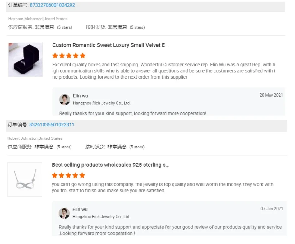
Task: Click Elin wu avatar in 20 May reply
Action: click(x=65, y=99)
